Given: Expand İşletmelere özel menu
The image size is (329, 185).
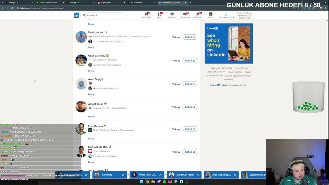Looking at the screenshot, I should click(x=227, y=15).
